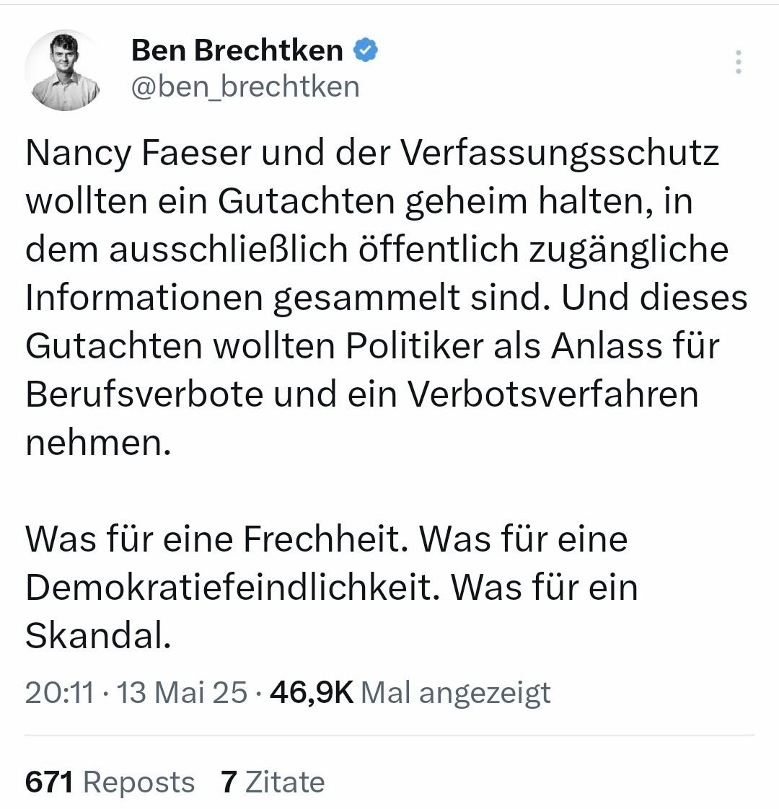Open Ben Brechtken's profile picture
779x809 pixels.
(x=65, y=70)
